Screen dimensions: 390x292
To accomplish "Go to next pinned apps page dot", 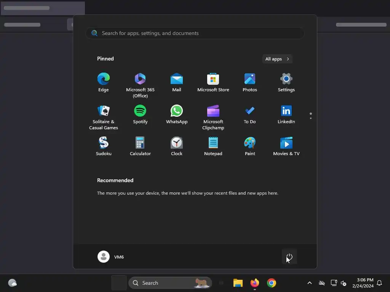I will click(311, 118).
